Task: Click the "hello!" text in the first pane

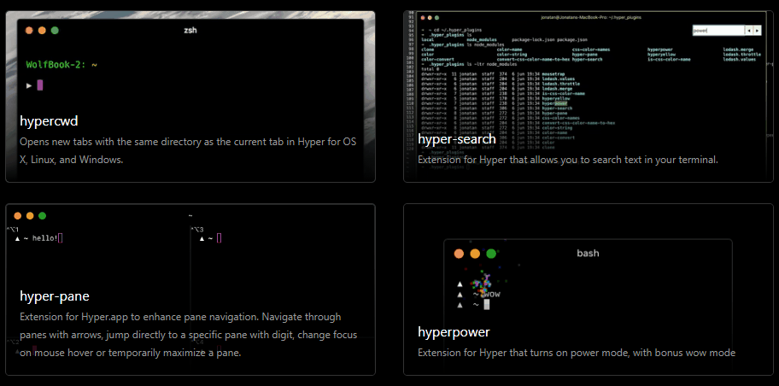Action: [44, 238]
